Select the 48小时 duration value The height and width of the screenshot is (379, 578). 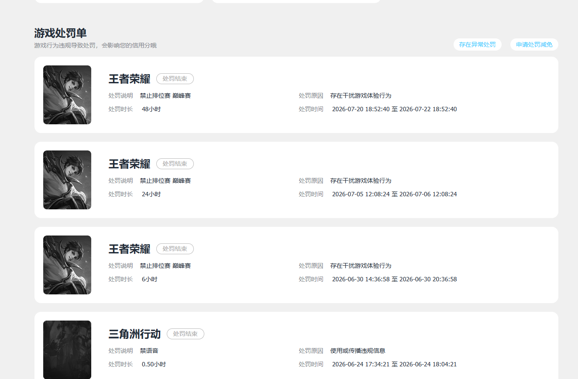click(151, 109)
